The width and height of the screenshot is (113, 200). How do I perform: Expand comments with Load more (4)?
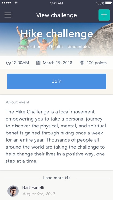[56, 178]
